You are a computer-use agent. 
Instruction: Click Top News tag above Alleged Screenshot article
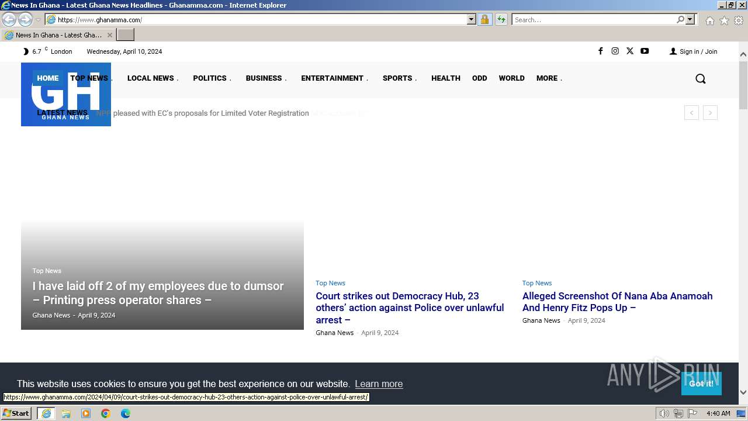click(x=537, y=283)
